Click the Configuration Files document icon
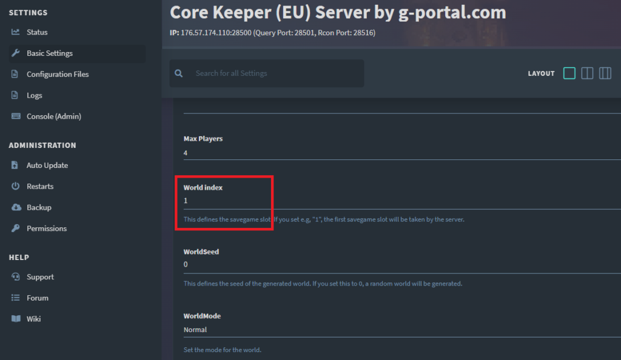The image size is (621, 360). pos(15,74)
